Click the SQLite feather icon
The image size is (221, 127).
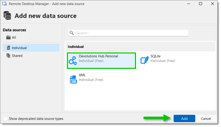(x=144, y=60)
